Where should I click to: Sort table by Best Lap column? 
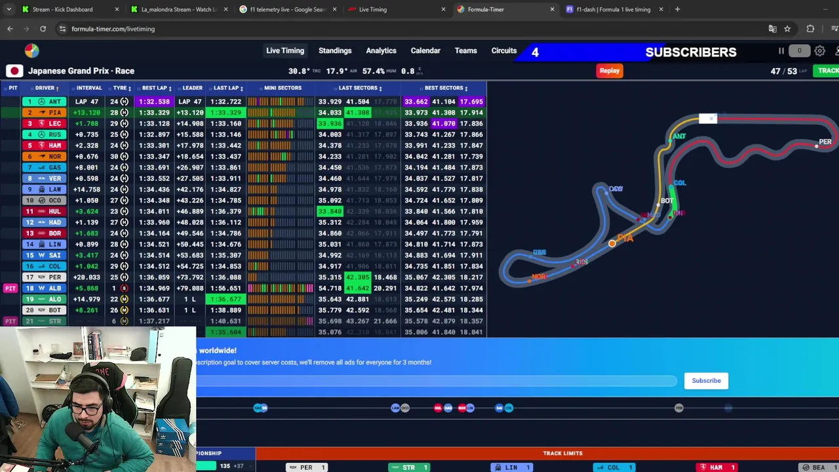[x=157, y=88]
